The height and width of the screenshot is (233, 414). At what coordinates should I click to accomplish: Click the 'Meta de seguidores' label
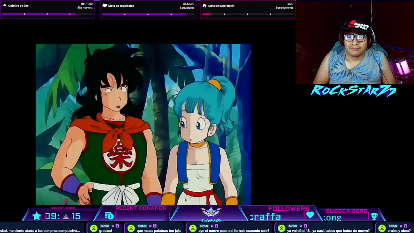[121, 6]
